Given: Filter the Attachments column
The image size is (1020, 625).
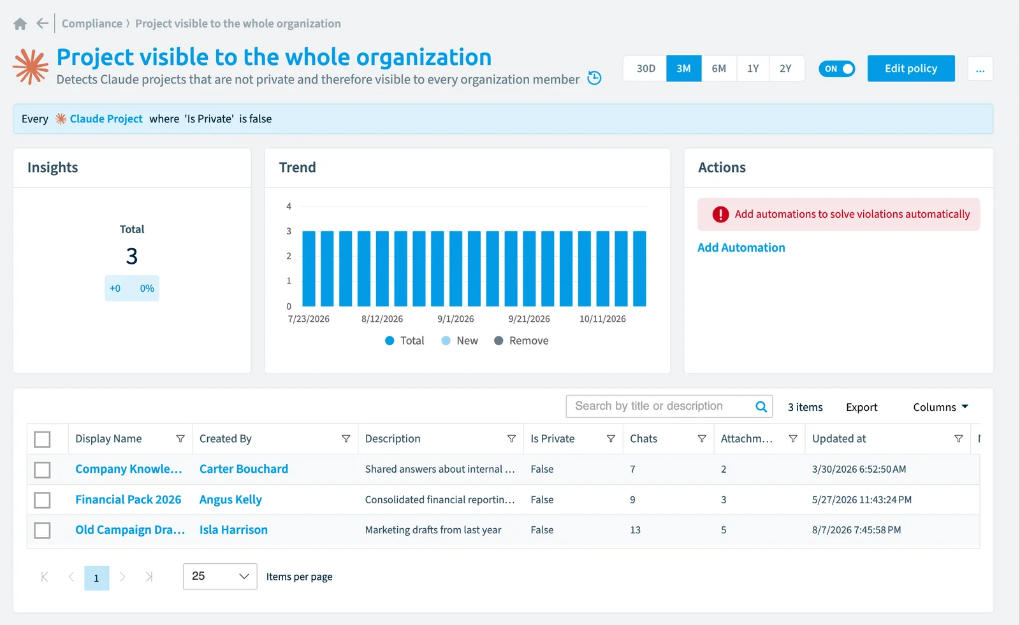Looking at the screenshot, I should pos(793,439).
